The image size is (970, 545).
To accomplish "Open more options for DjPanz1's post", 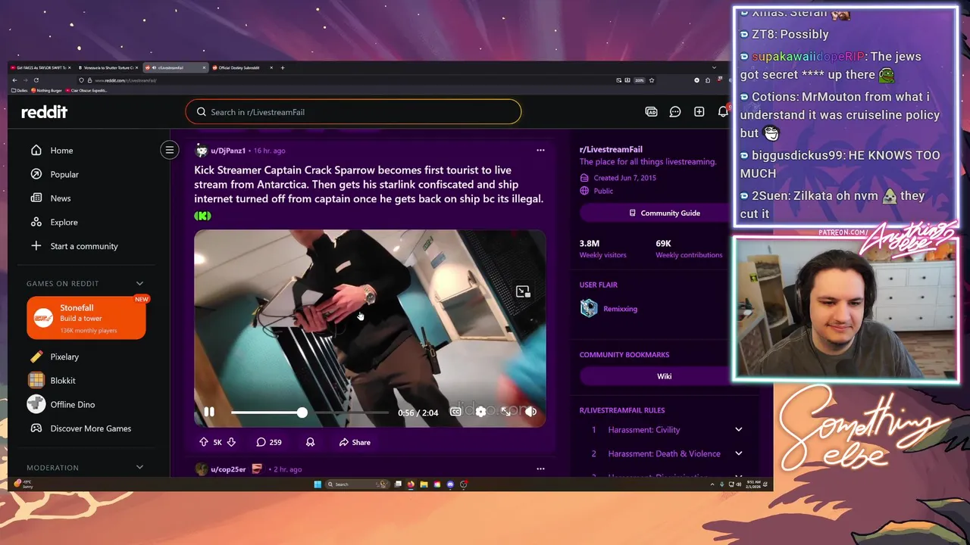I will coord(540,150).
